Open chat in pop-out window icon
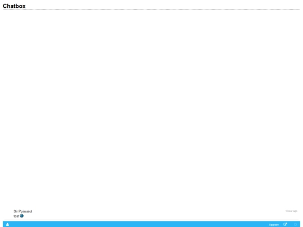Image resolution: width=303 pixels, height=227 pixels. point(285,224)
